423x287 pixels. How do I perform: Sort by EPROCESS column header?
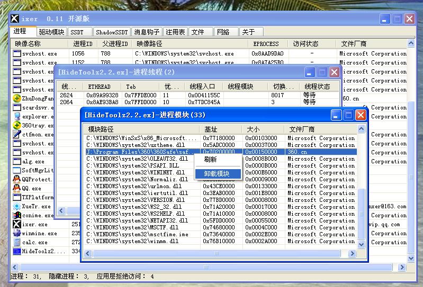[x=268, y=44]
